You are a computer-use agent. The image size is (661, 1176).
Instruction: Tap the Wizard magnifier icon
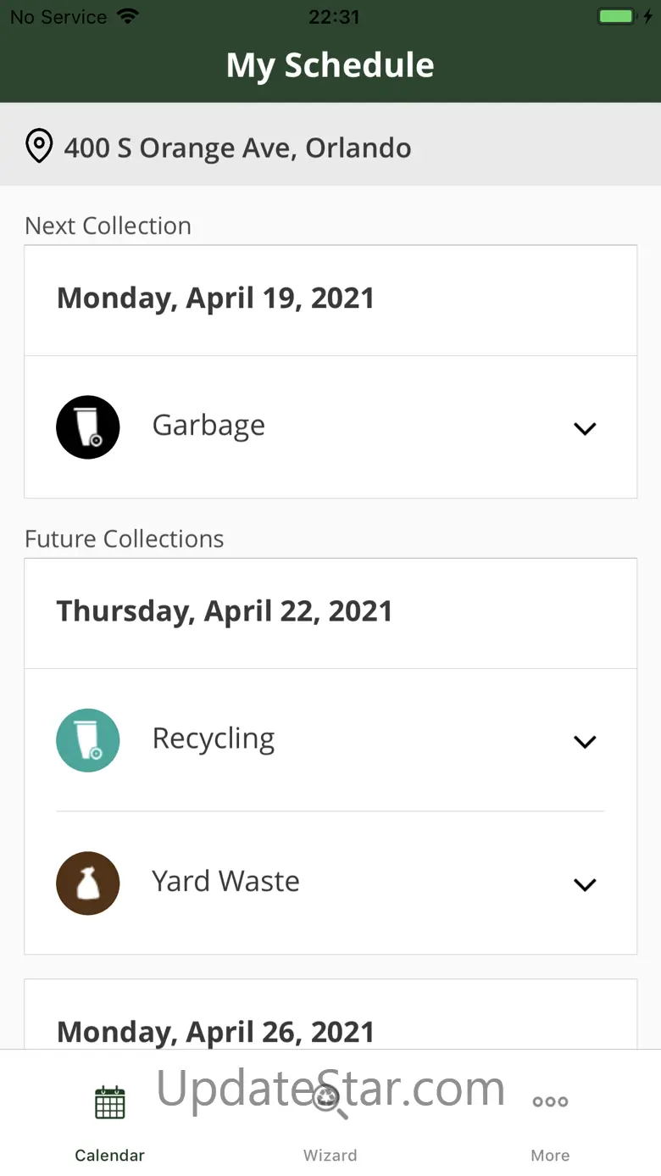click(x=330, y=1102)
